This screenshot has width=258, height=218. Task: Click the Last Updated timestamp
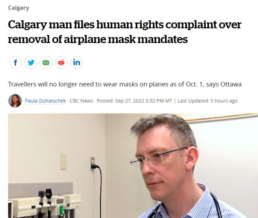208,101
